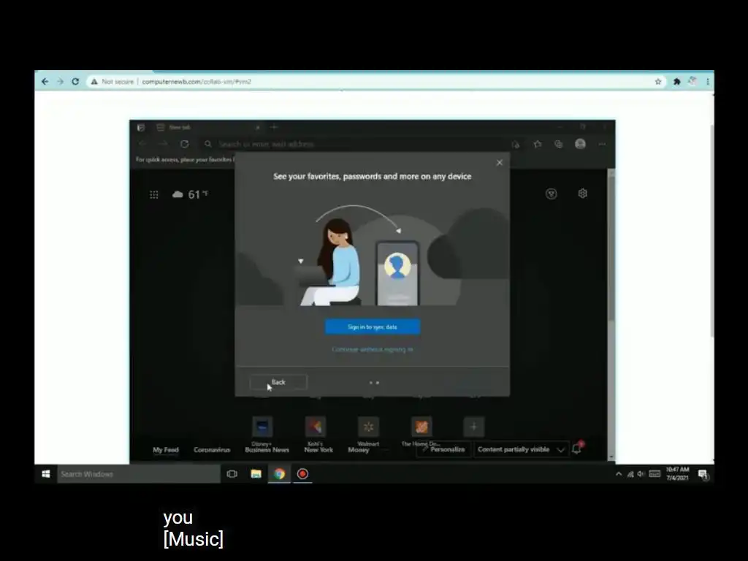The width and height of the screenshot is (748, 561).
Task: Open Edge favorites star icon
Action: (x=538, y=144)
